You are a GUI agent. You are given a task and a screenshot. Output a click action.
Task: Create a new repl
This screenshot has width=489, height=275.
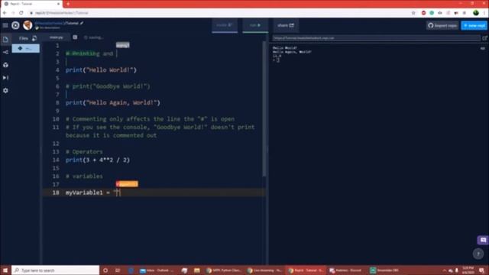click(474, 25)
